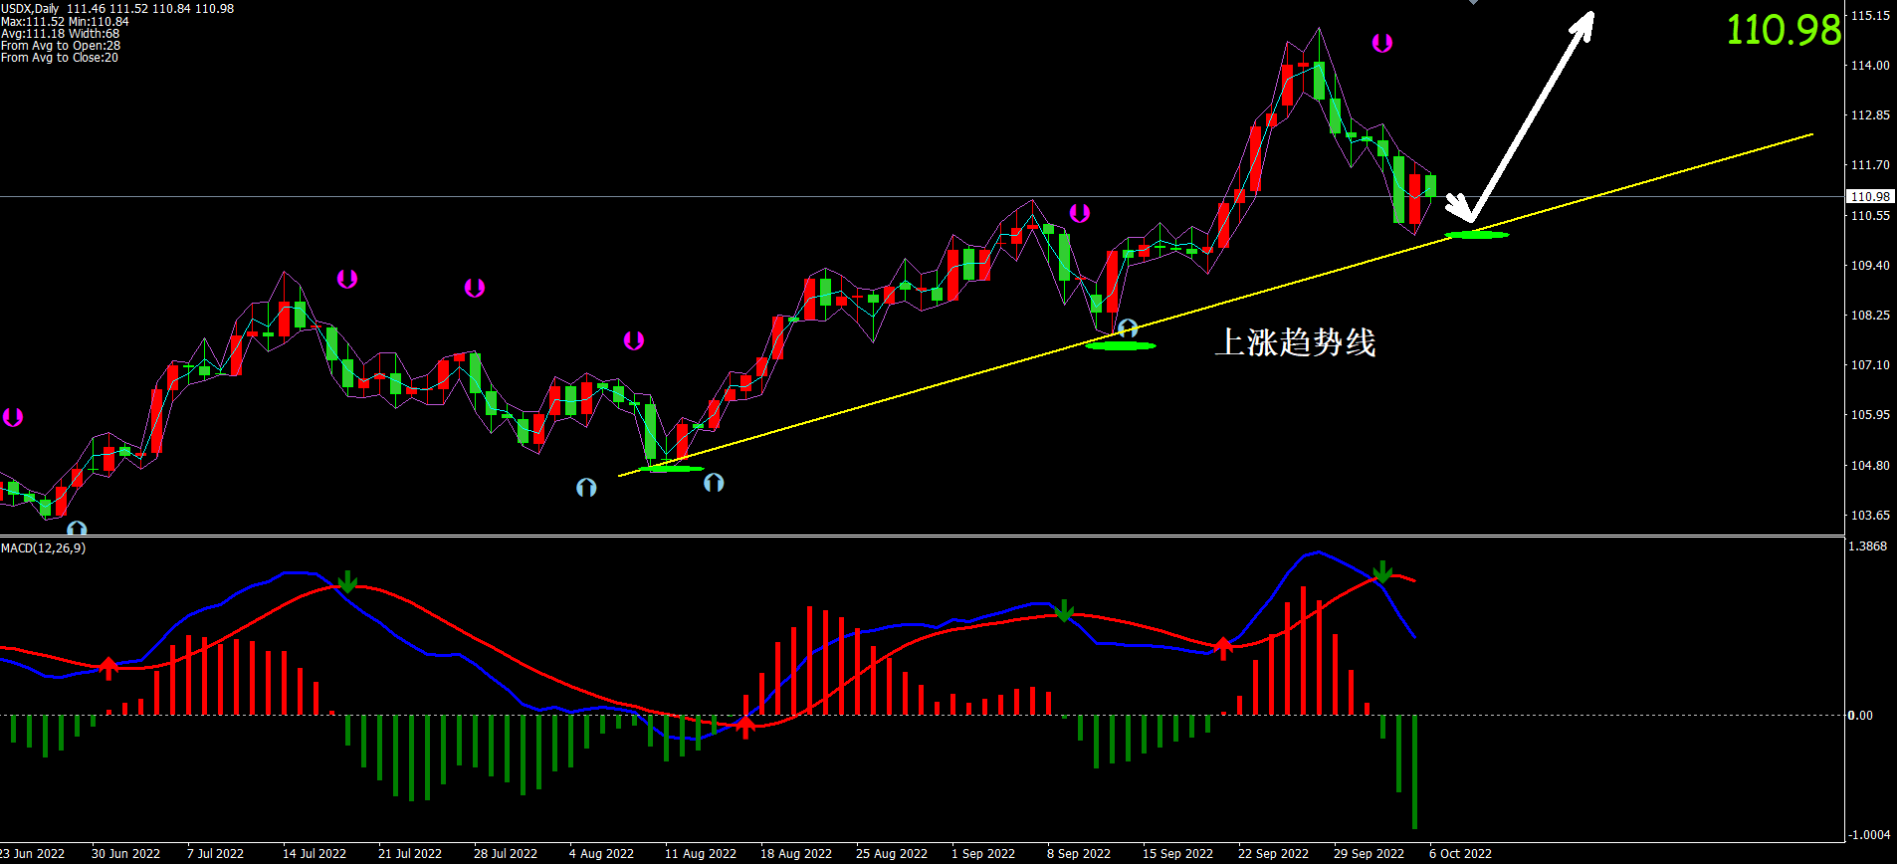Select the 110.98 price tag on the right axis
This screenshot has height=864, width=1897.
1869,197
